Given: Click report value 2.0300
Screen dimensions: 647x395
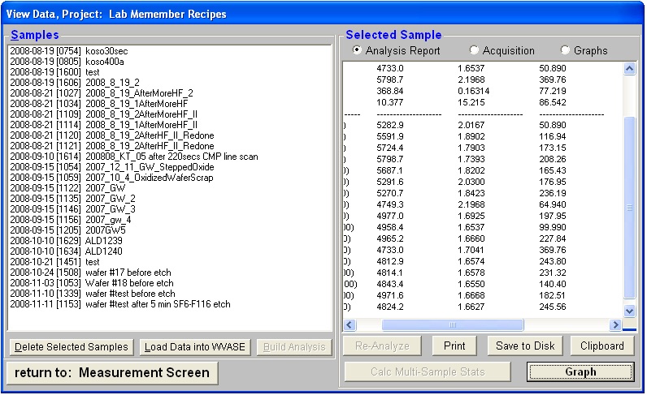Looking at the screenshot, I should pyautogui.click(x=471, y=182).
